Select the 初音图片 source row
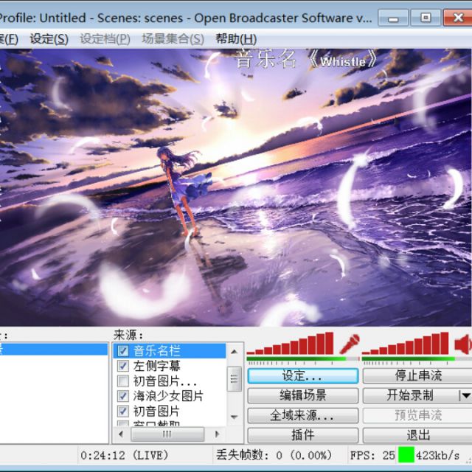Viewport: 472px width, 472px height. [170, 411]
